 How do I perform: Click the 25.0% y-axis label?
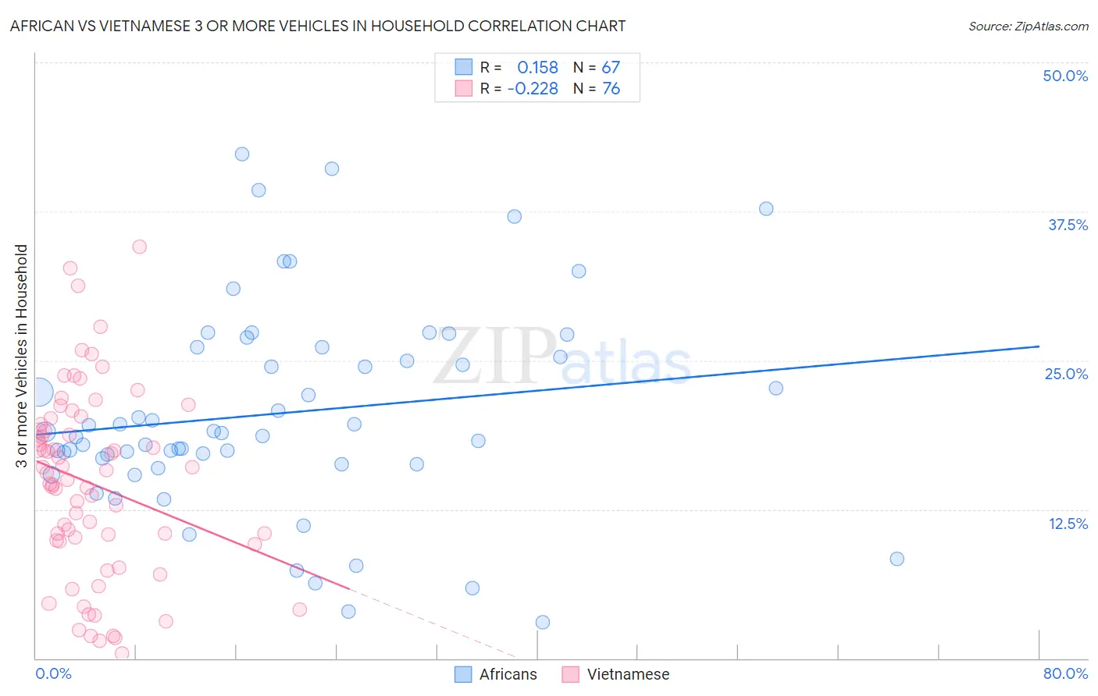click(1066, 374)
